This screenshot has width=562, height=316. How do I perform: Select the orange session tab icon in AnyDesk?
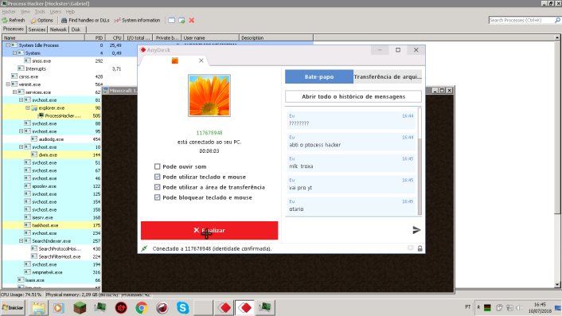tap(175, 60)
